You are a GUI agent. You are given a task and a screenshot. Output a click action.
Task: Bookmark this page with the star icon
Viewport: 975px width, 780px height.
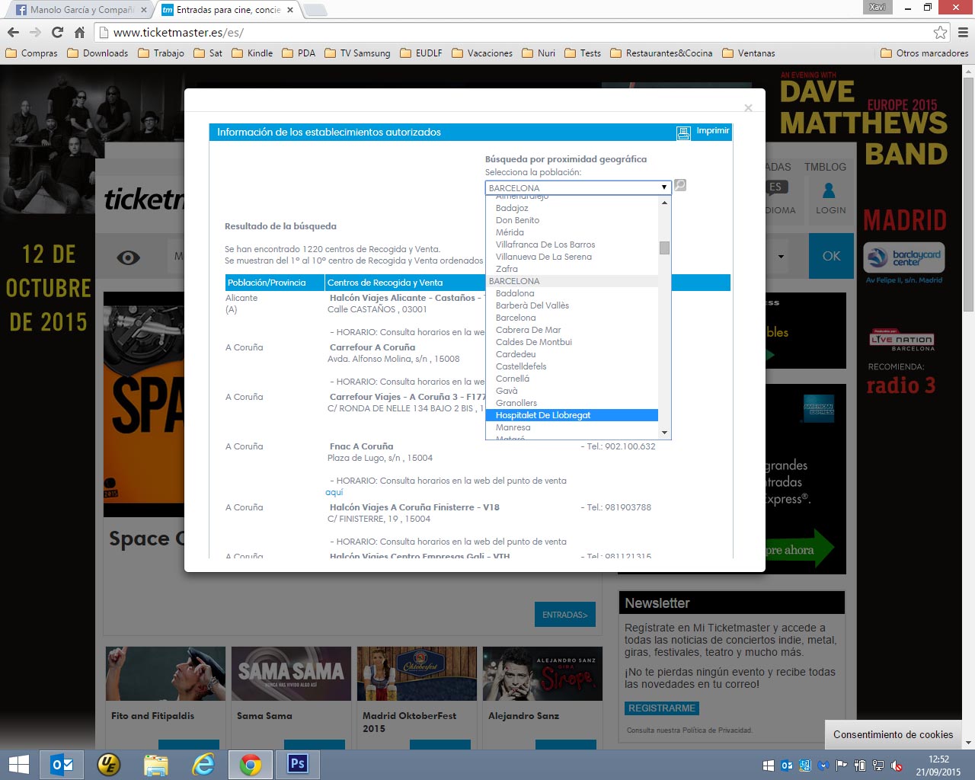[940, 32]
